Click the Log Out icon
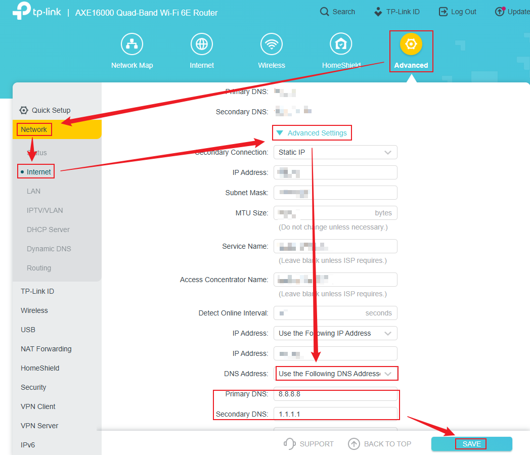Viewport: 530px width, 455px height. pyautogui.click(x=442, y=11)
